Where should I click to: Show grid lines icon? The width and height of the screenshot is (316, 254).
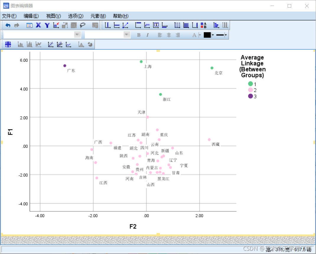pos(177,25)
